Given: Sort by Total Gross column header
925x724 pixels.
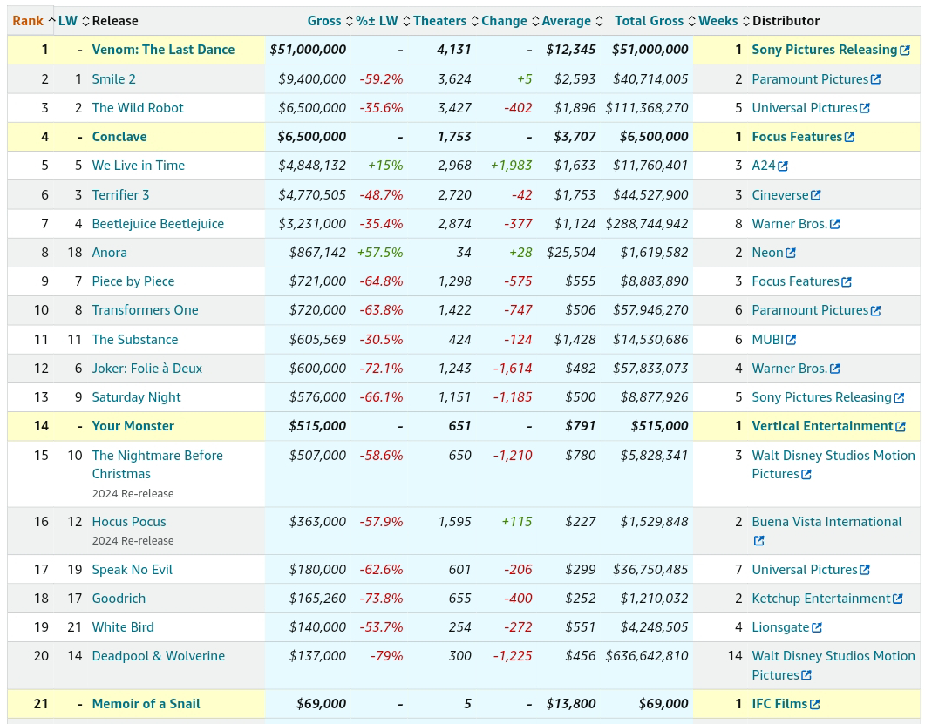Looking at the screenshot, I should point(656,21).
